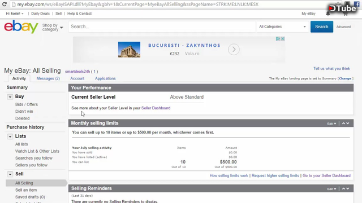Click the eBay logo
The height and width of the screenshot is (203, 362).
[21, 27]
